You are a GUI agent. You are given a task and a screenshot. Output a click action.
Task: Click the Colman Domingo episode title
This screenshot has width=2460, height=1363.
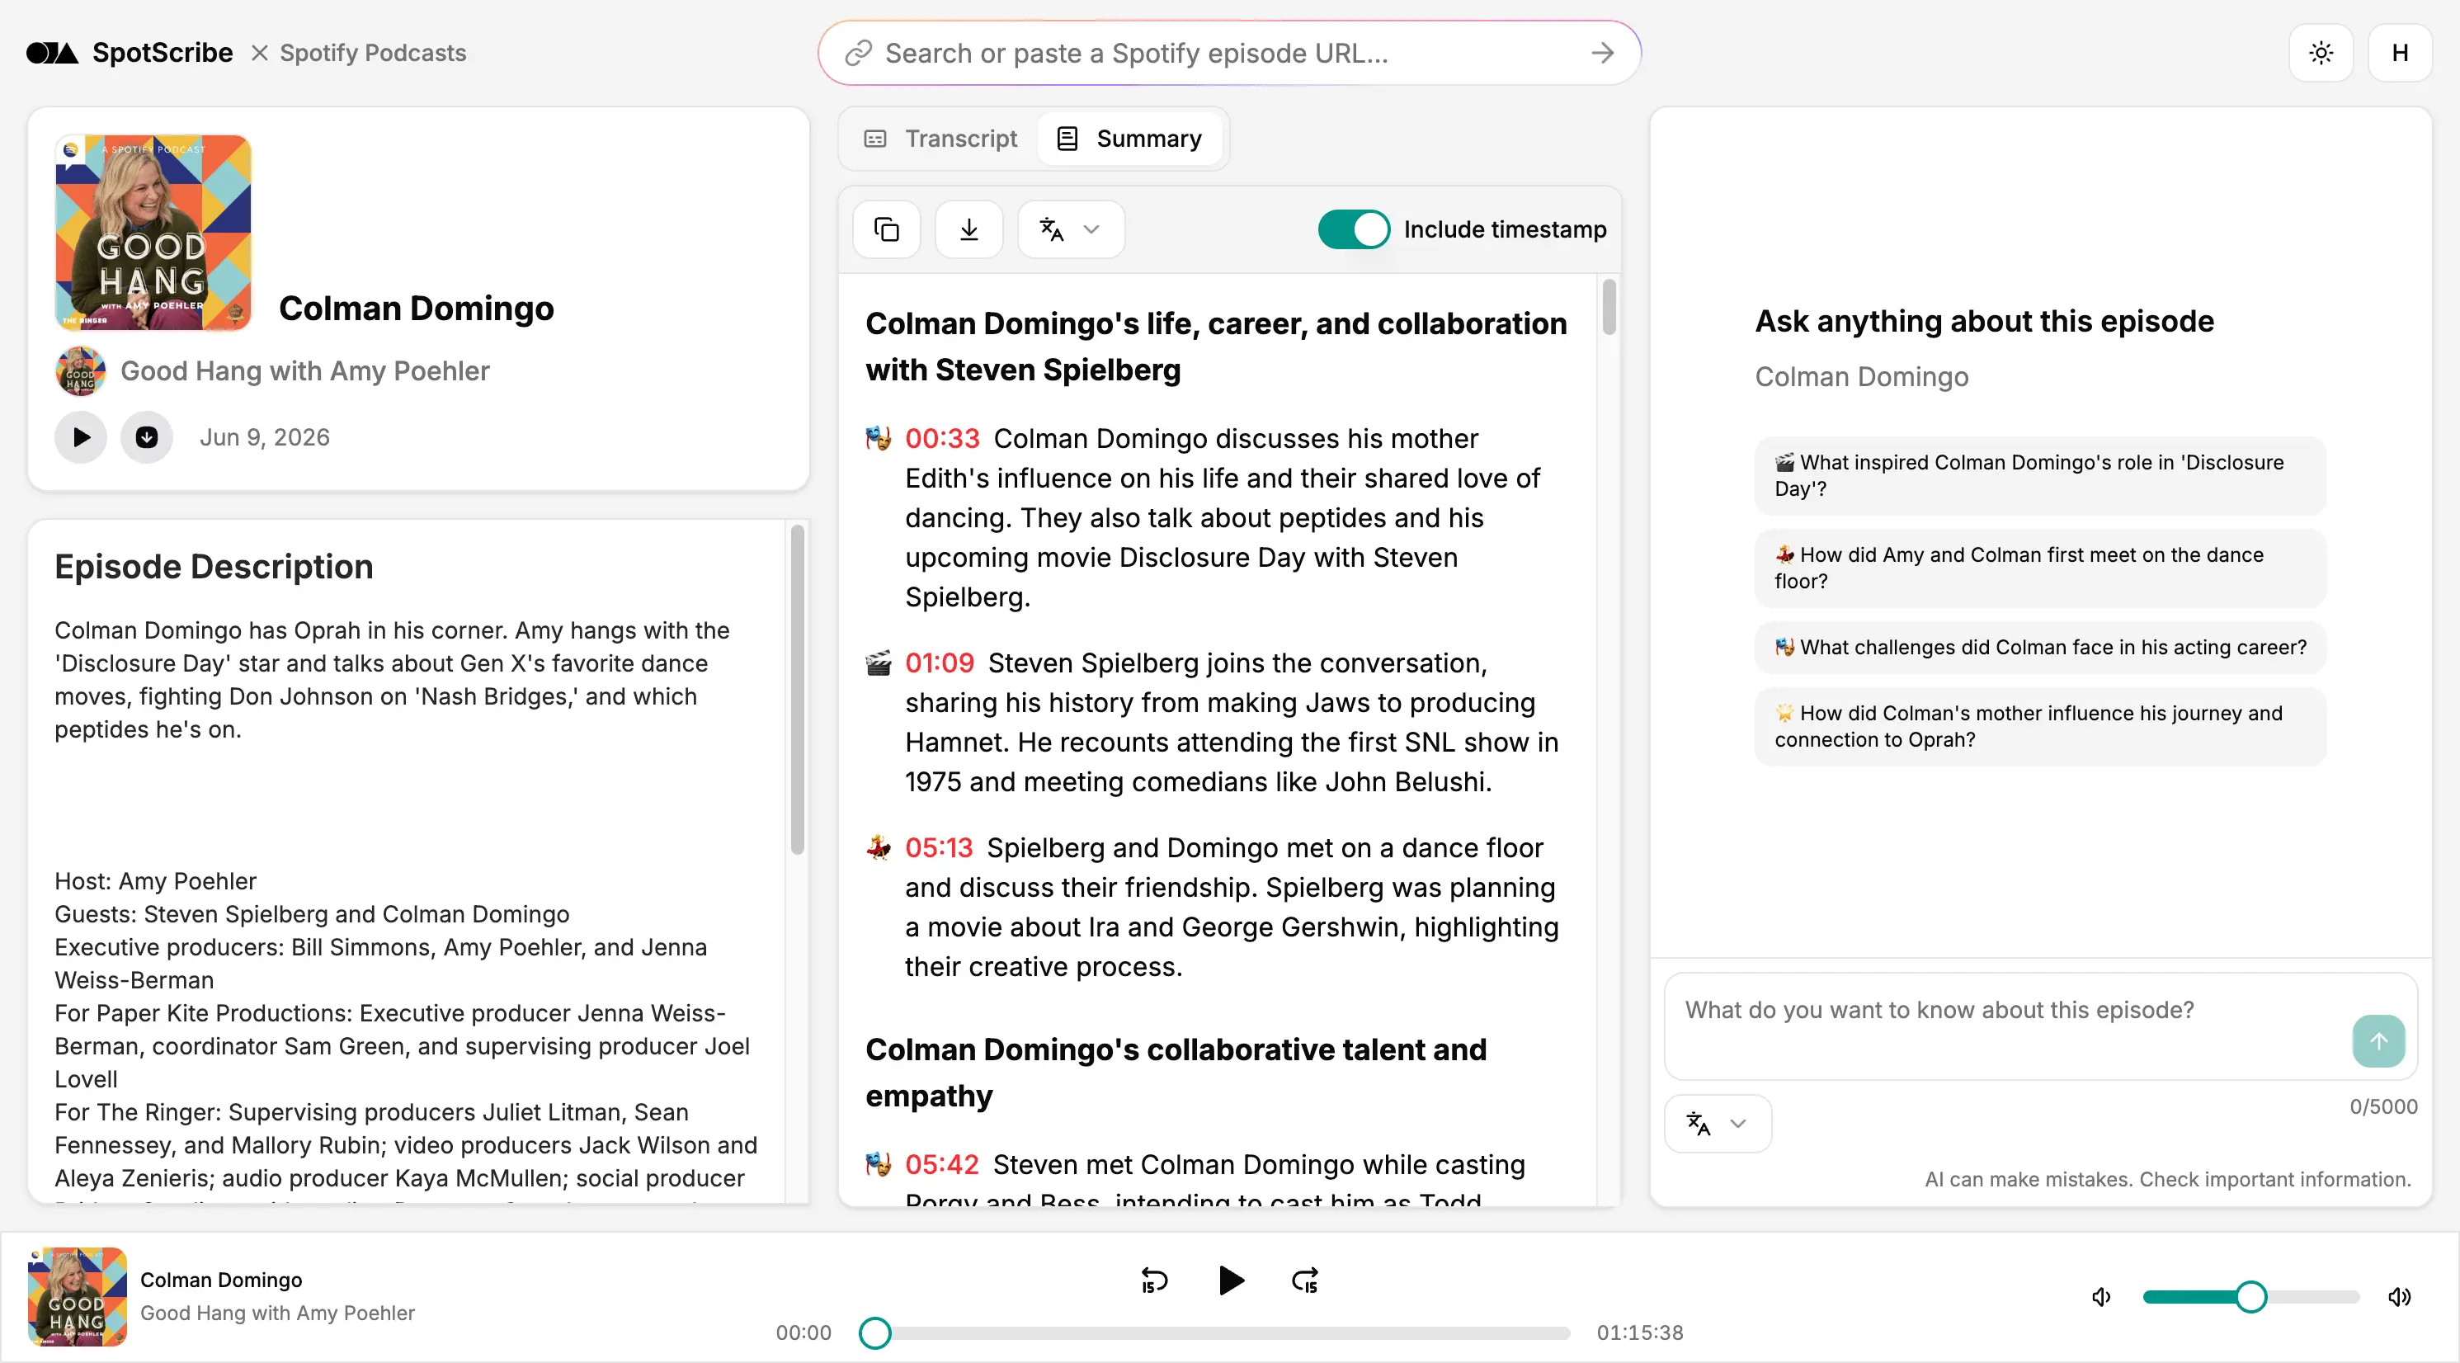pos(417,308)
